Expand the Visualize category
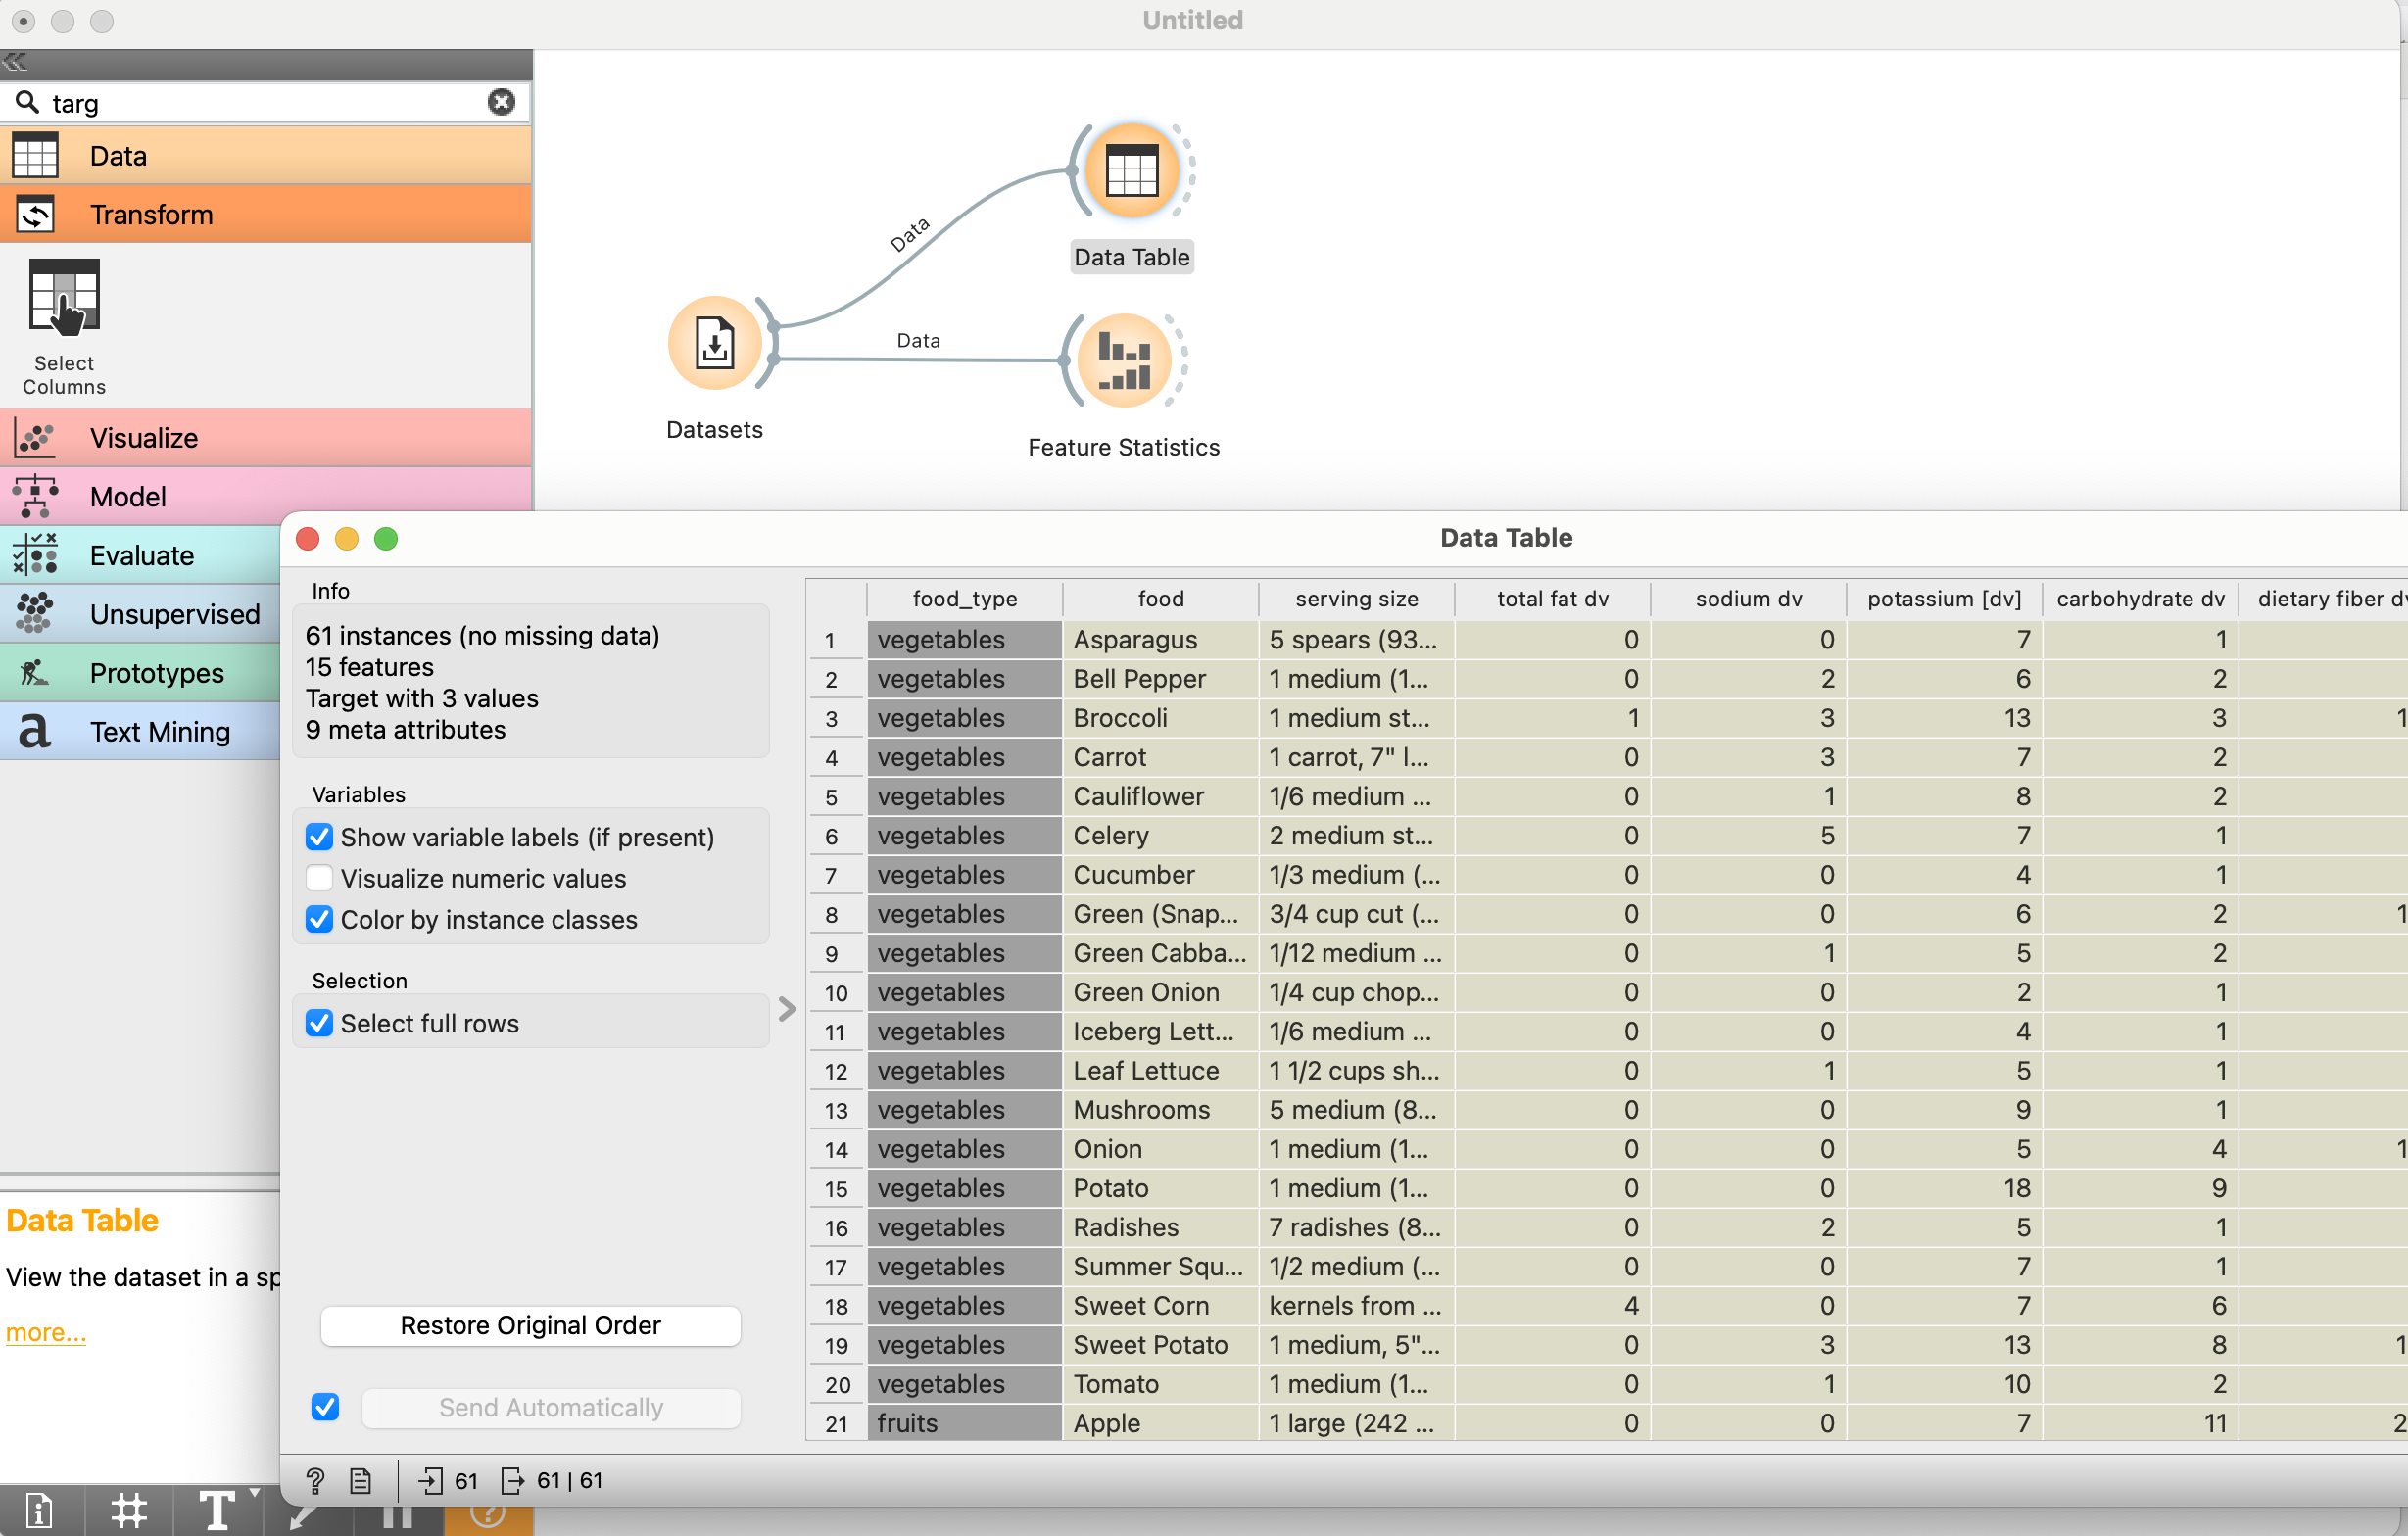 [266, 438]
